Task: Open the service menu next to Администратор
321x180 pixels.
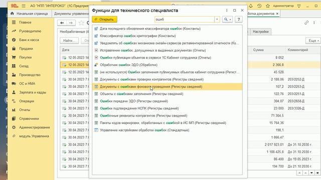Action: (299, 6)
